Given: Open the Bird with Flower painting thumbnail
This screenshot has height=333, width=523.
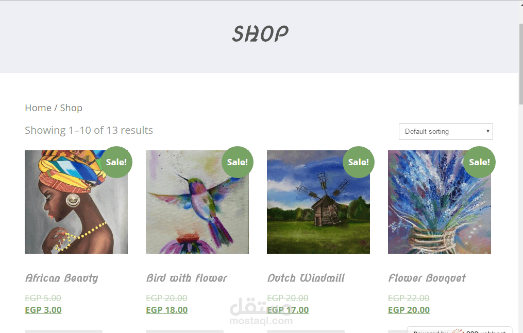Looking at the screenshot, I should [197, 202].
